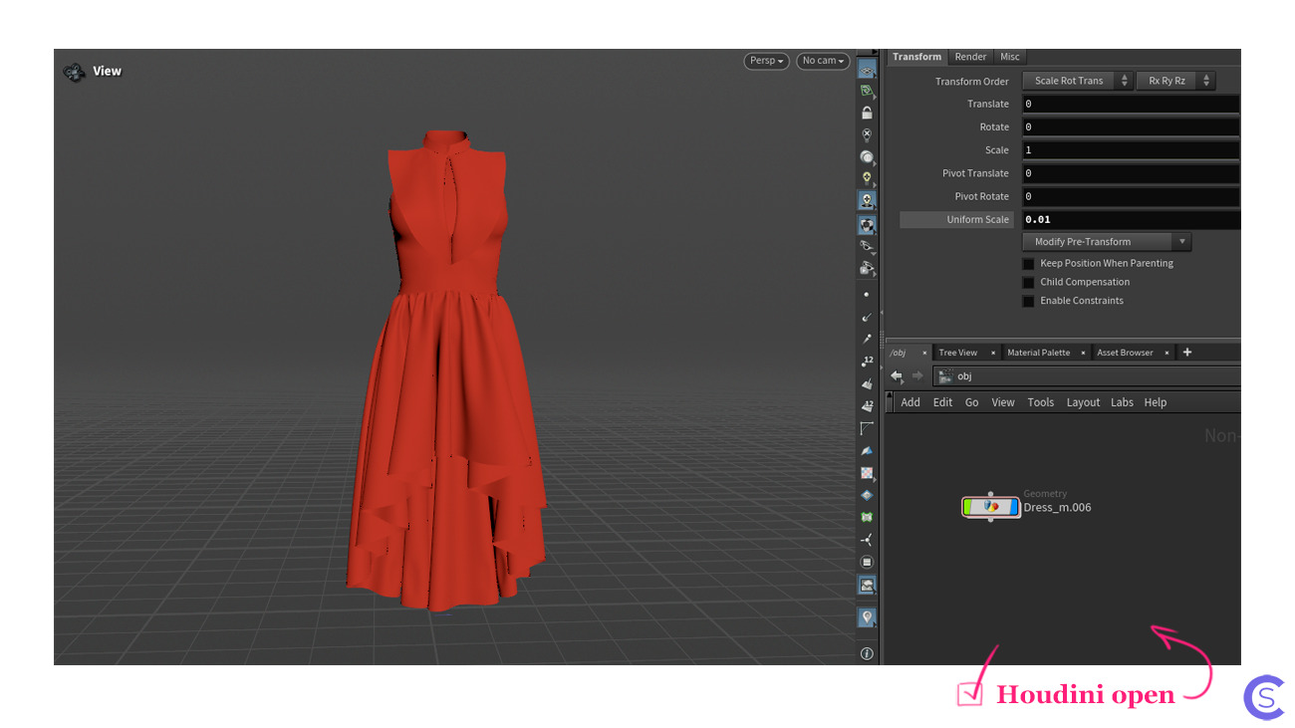Click the Translate value field
Screen dimensions: 1295x728
(1131, 104)
